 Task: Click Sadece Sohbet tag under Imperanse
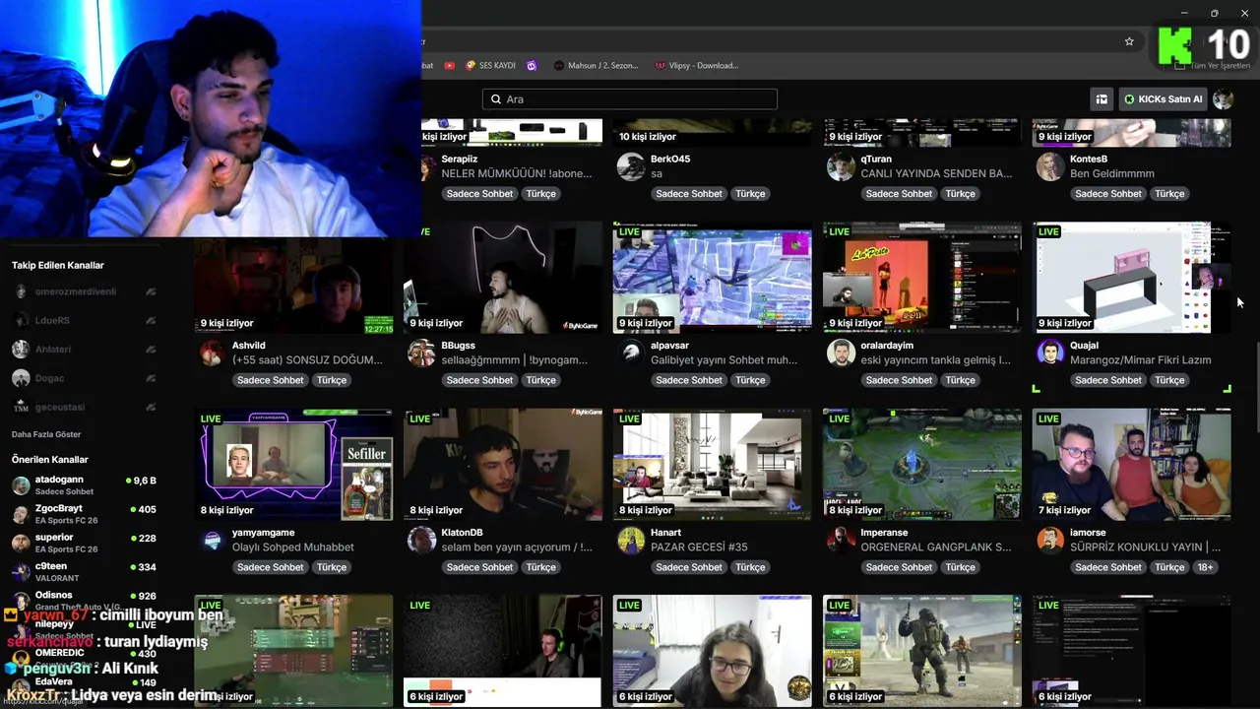pyautogui.click(x=899, y=567)
